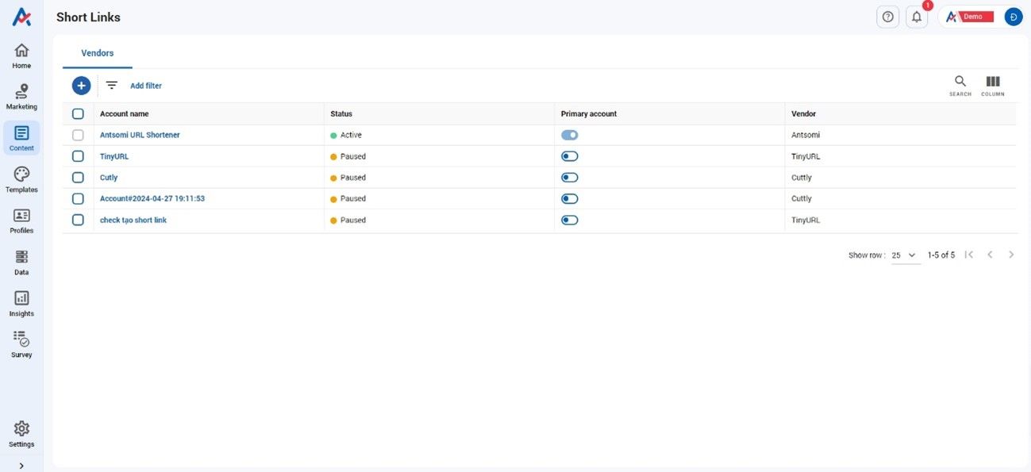
Task: Open the Show row count dropdown
Action: 902,254
